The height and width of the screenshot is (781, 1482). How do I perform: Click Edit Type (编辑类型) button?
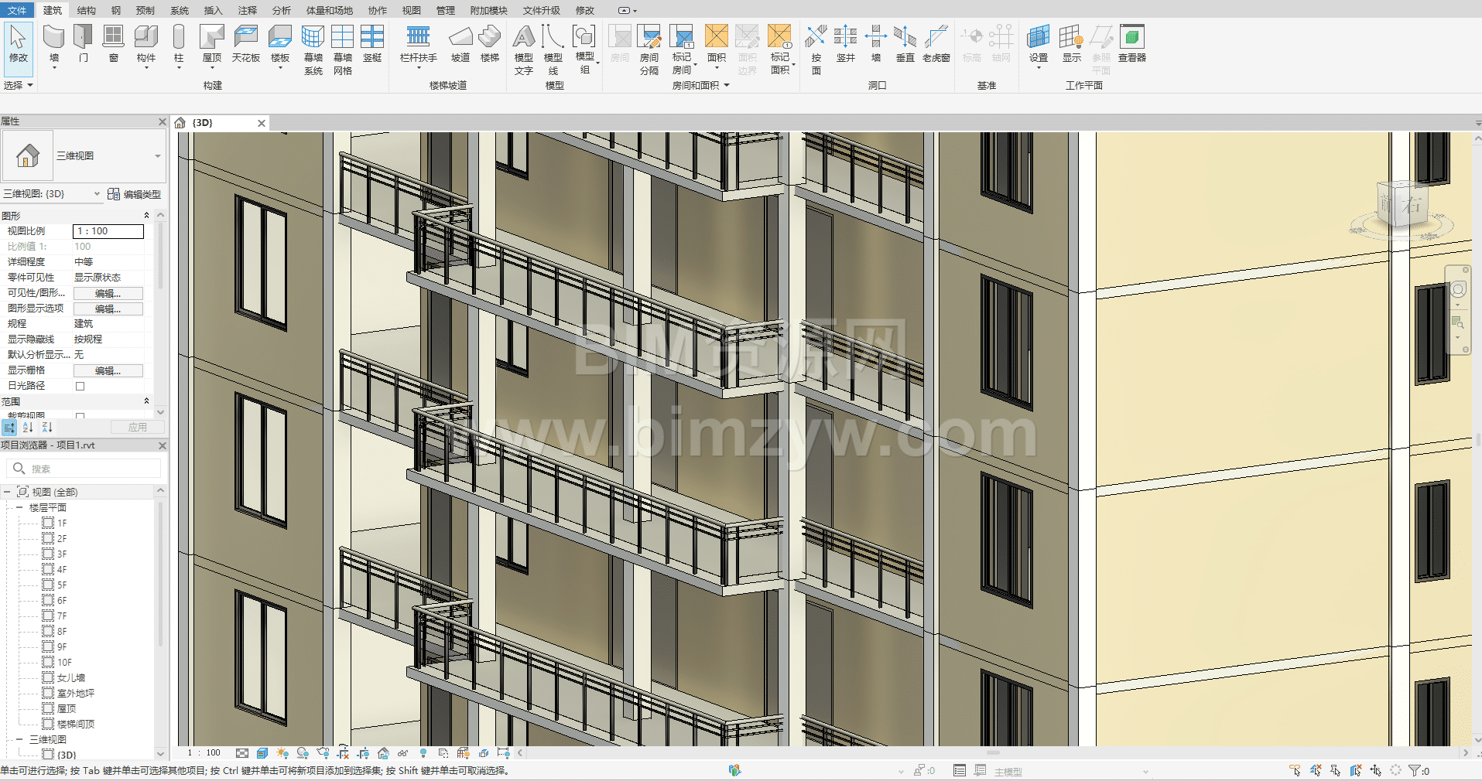pos(135,194)
